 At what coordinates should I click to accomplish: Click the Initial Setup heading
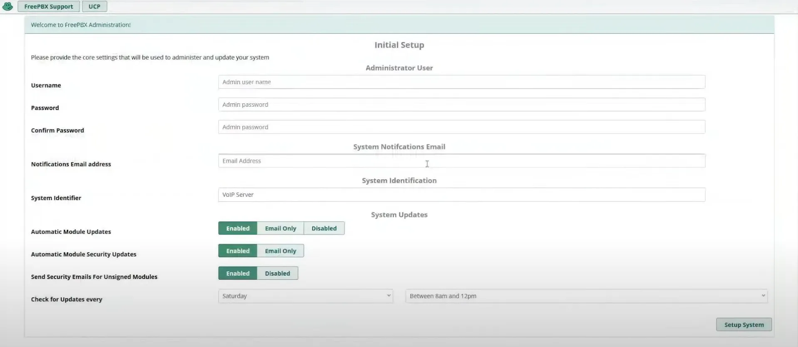(x=399, y=45)
